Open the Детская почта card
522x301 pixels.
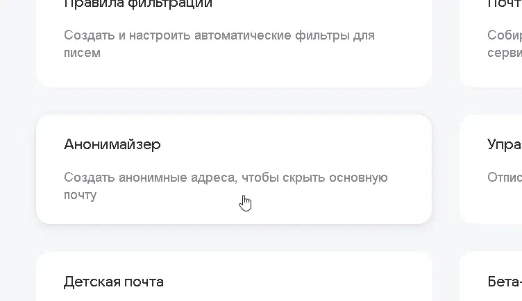[x=234, y=277]
